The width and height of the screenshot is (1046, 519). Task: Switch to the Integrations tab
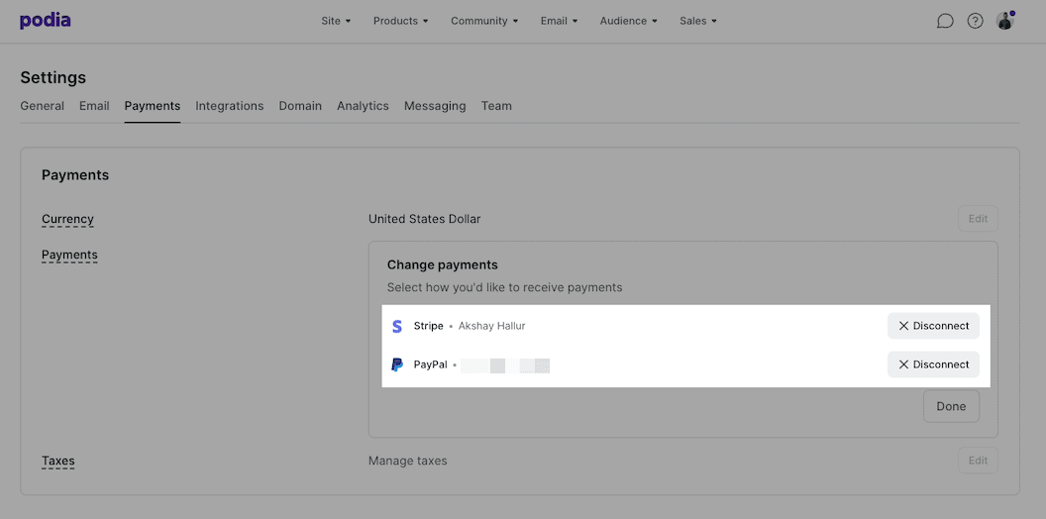(230, 106)
